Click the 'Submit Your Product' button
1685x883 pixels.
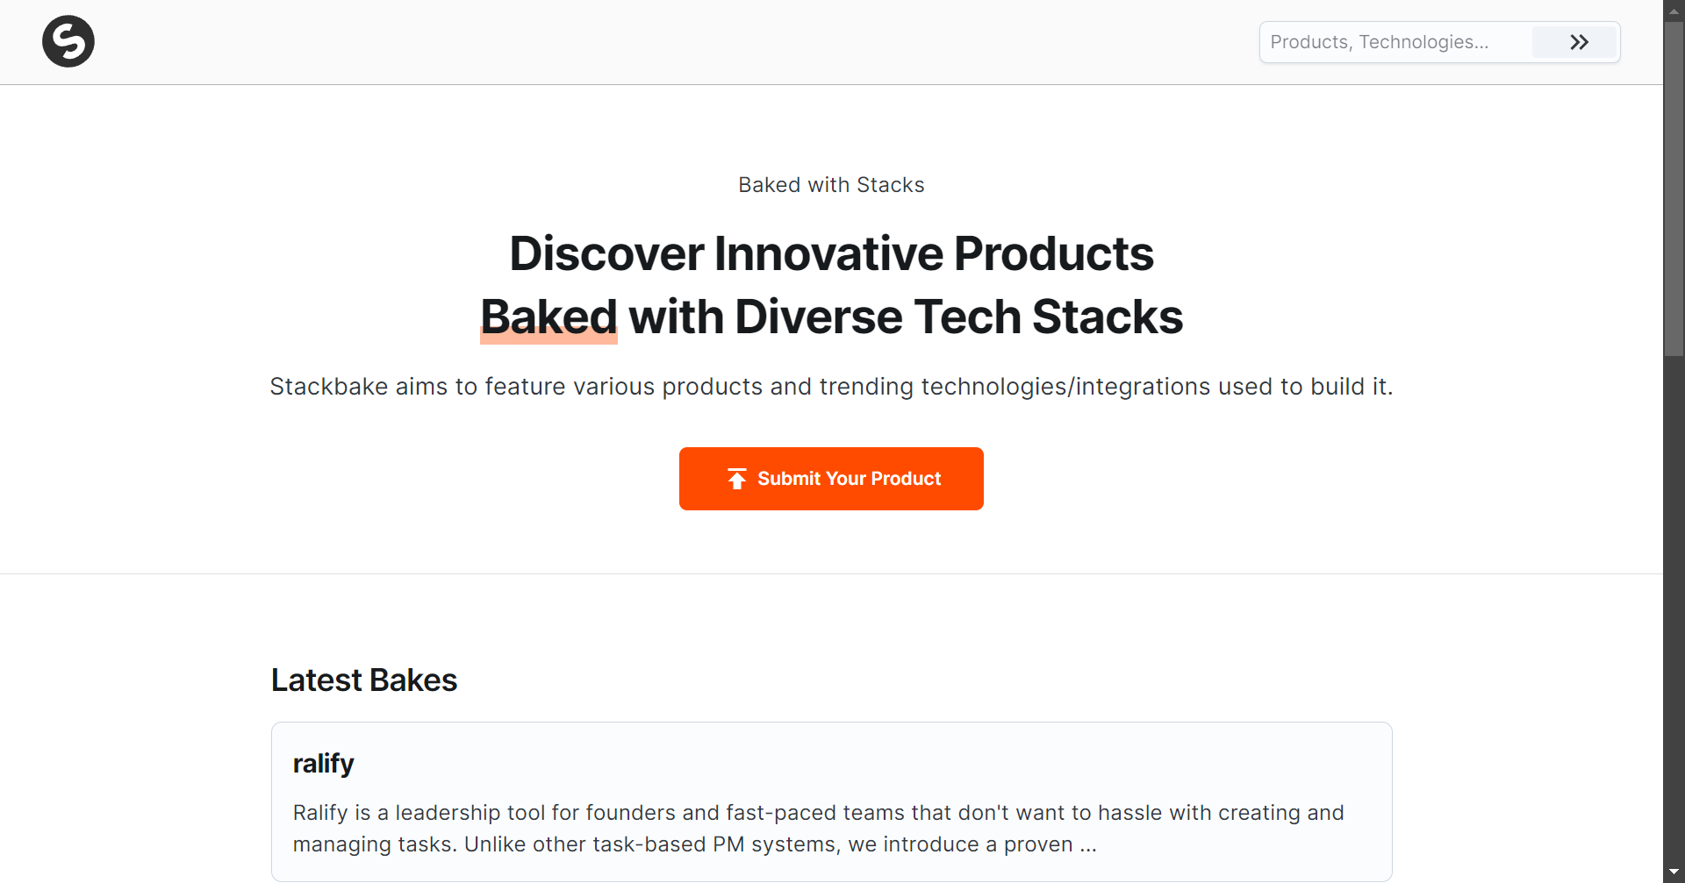830,478
